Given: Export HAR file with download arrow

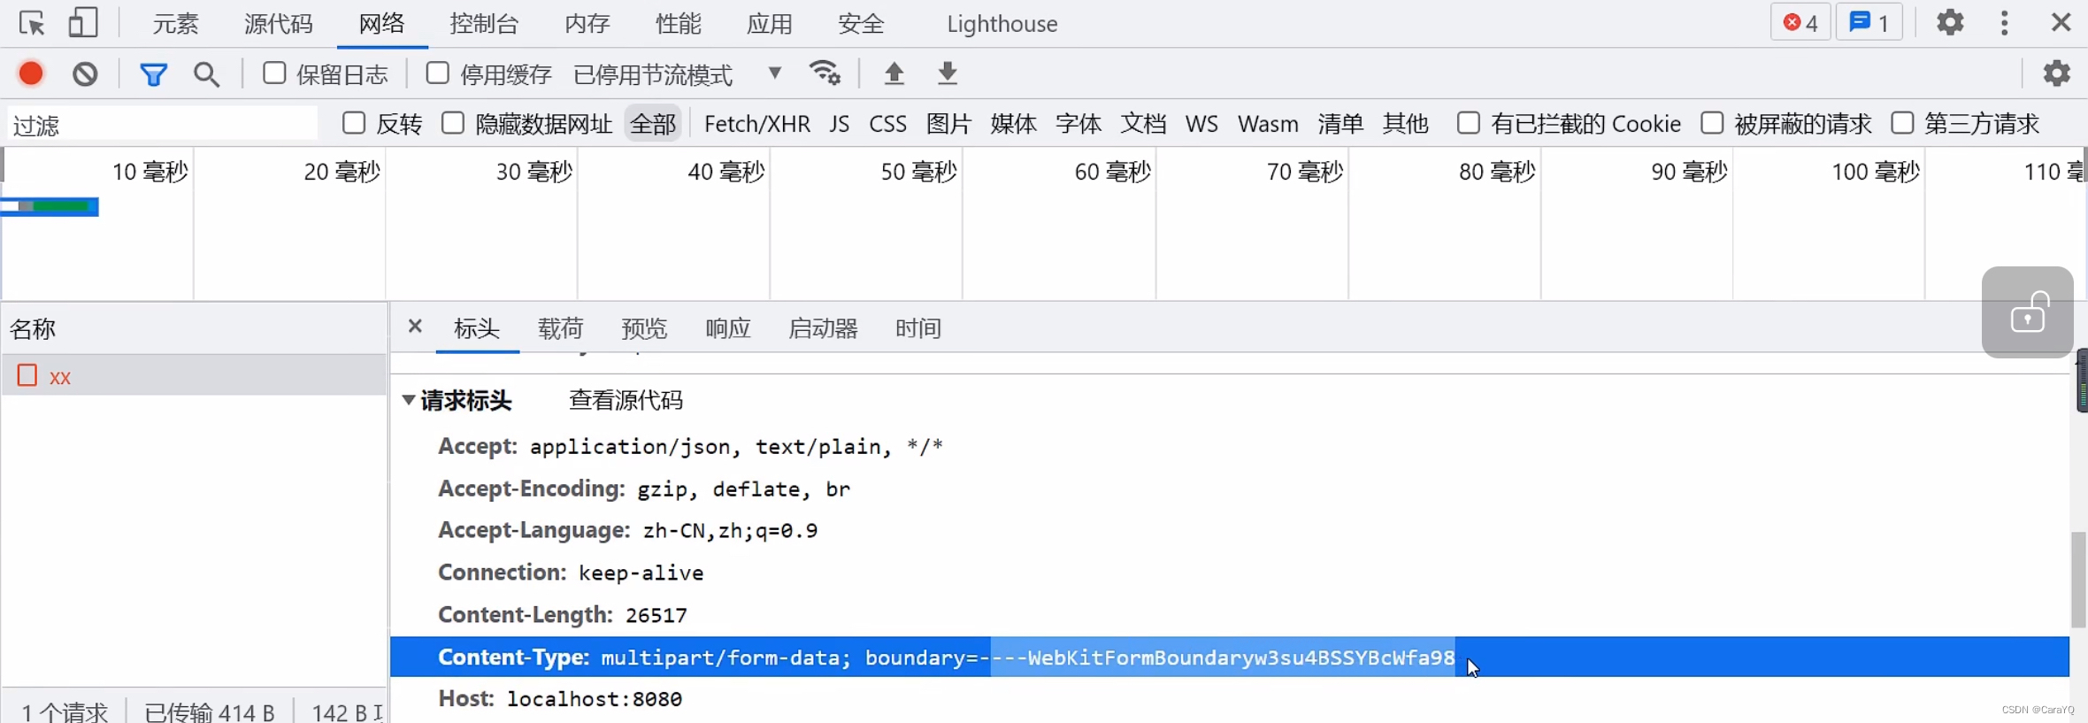Looking at the screenshot, I should click(x=947, y=73).
